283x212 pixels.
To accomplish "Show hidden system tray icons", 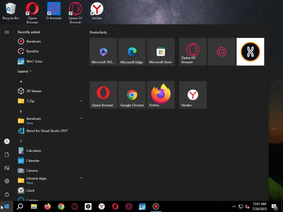I will coord(234,206).
